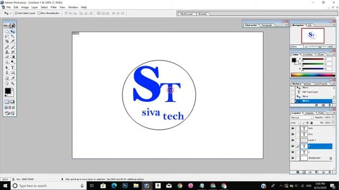339x190 pixels.
Task: Hide Layer 1 visibility eye
Action: point(293,140)
